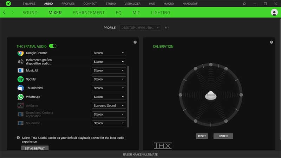Select the bottom-right speaker node

[x=226, y=121]
